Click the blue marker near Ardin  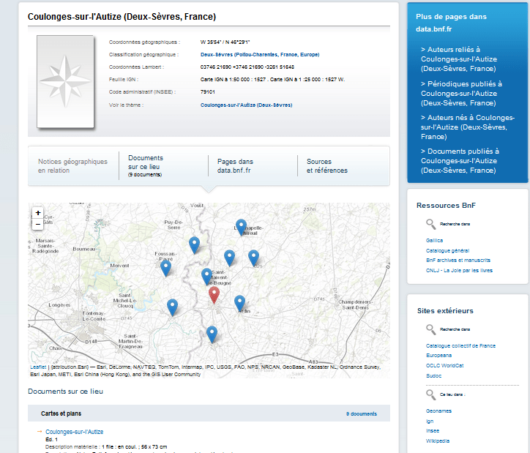click(x=239, y=302)
